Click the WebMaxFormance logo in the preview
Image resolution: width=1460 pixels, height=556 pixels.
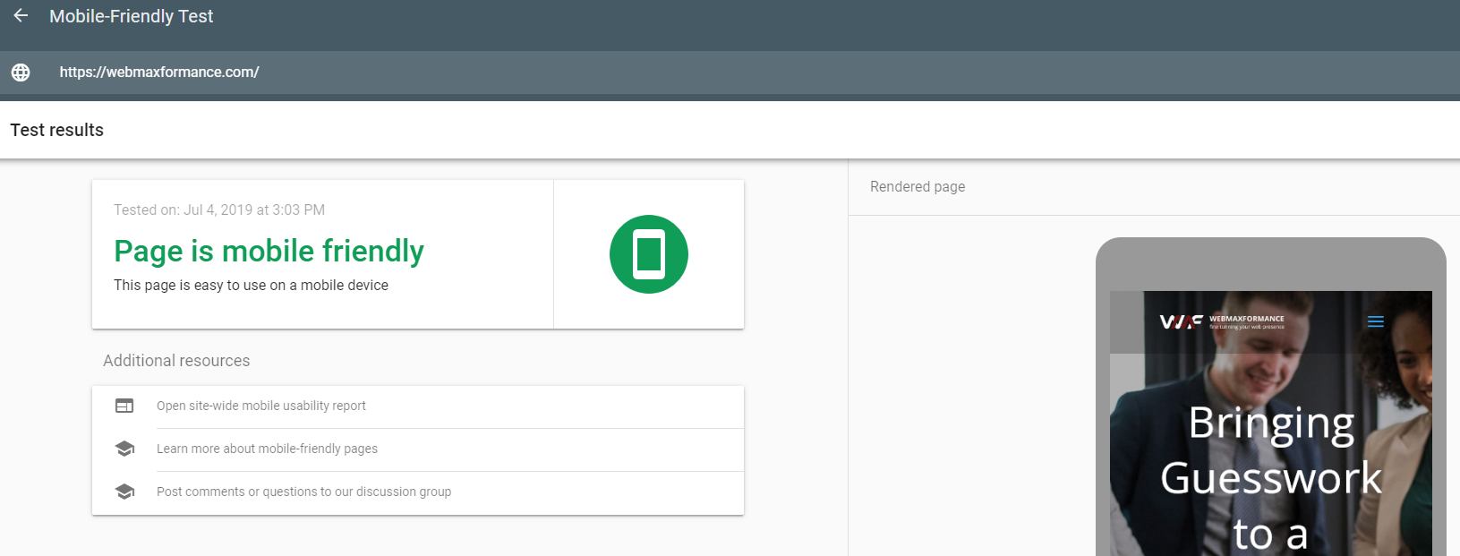(1222, 321)
